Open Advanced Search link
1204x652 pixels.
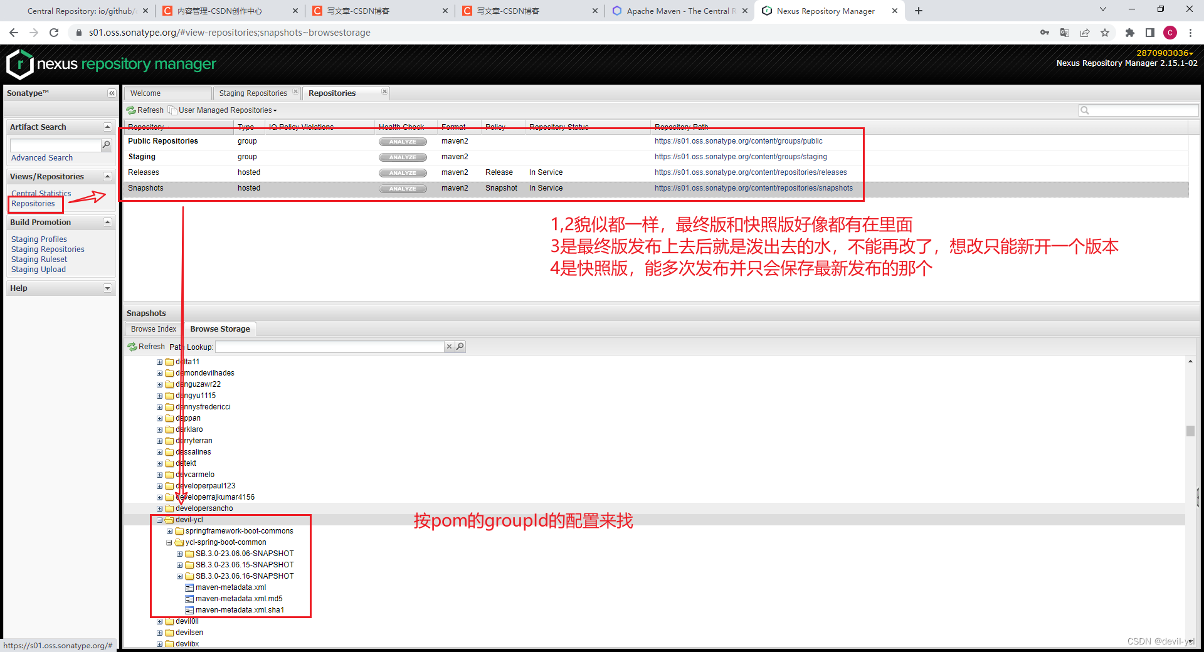42,158
